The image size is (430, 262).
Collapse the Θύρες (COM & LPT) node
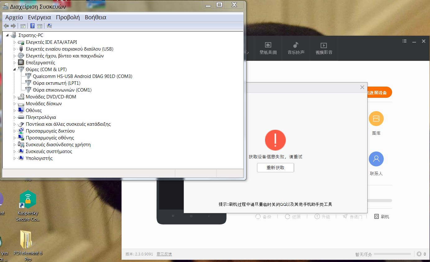[14, 70]
